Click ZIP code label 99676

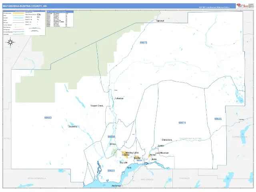tap(144, 43)
